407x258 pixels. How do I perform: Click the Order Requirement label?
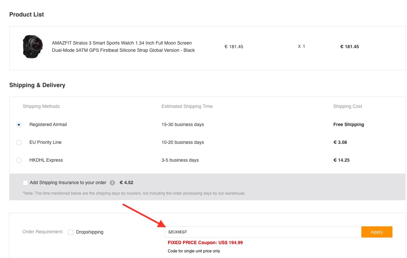pos(43,232)
